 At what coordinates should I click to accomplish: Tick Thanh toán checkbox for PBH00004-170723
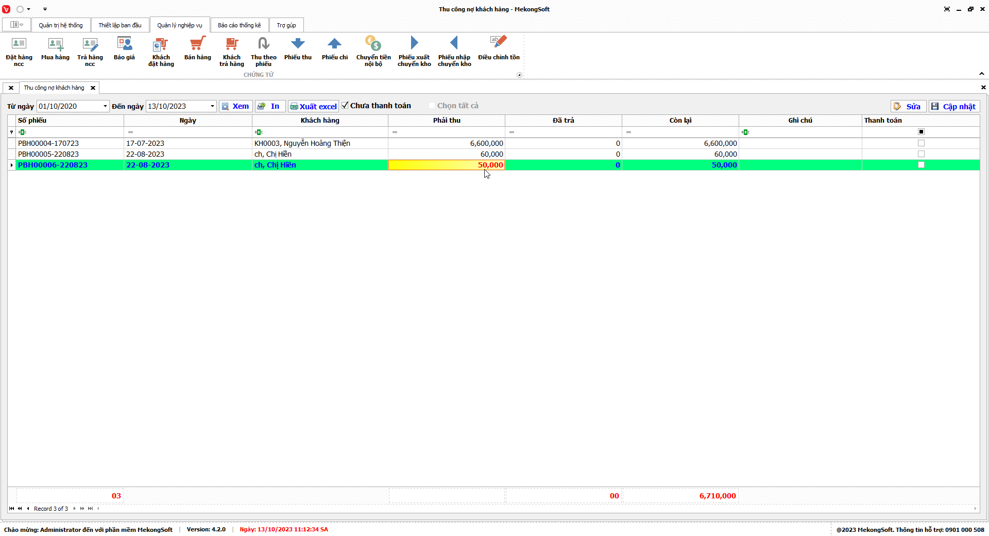coord(921,143)
